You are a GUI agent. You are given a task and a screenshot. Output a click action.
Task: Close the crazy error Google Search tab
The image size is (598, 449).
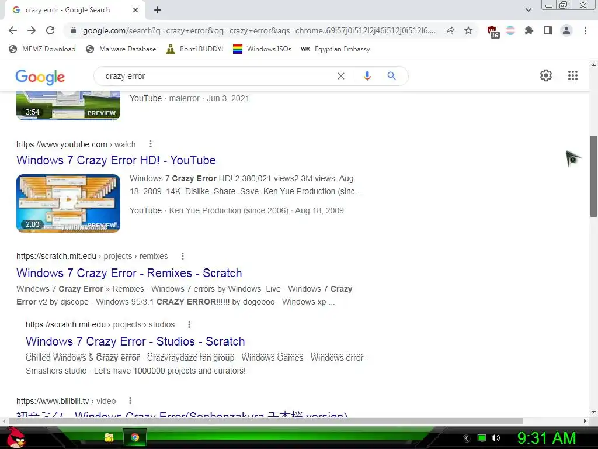coord(135,11)
